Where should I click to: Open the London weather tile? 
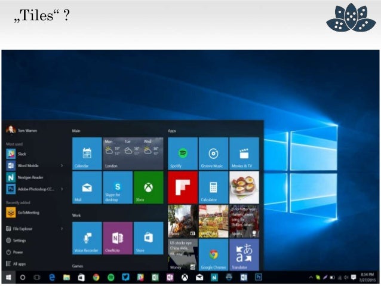click(133, 153)
